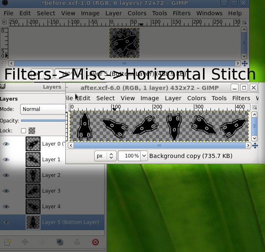Screen dimensions: 265x252
Task: Raise the layer with the up arrow icon
Action: click(x=25, y=242)
